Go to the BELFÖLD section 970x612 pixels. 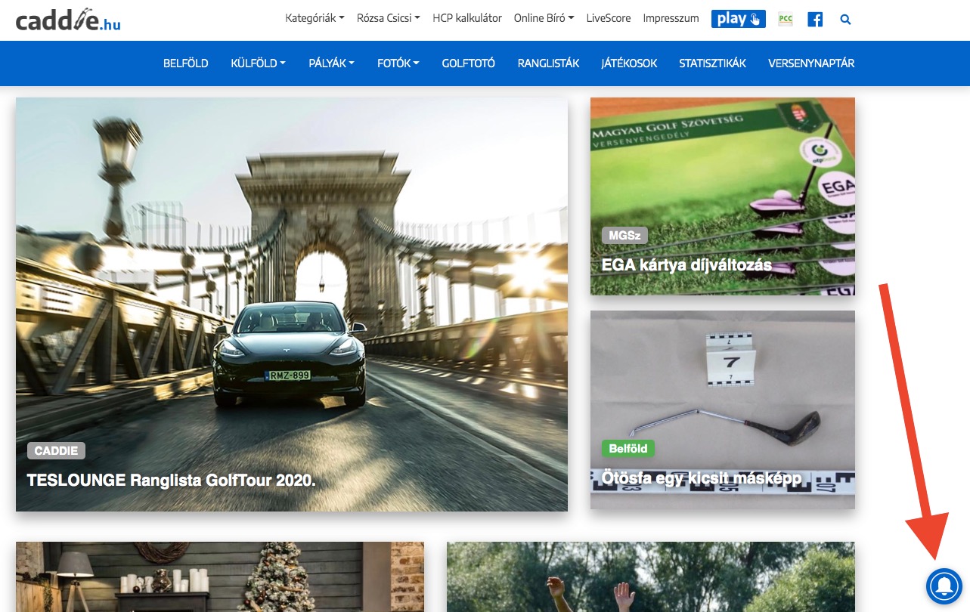[x=186, y=63]
